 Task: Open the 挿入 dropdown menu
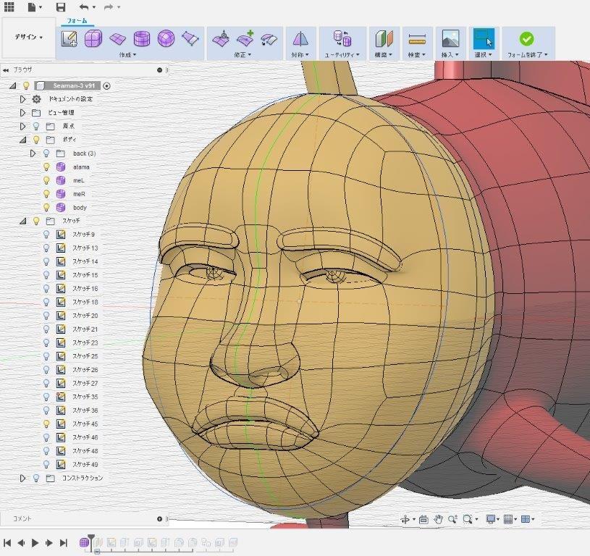click(450, 55)
